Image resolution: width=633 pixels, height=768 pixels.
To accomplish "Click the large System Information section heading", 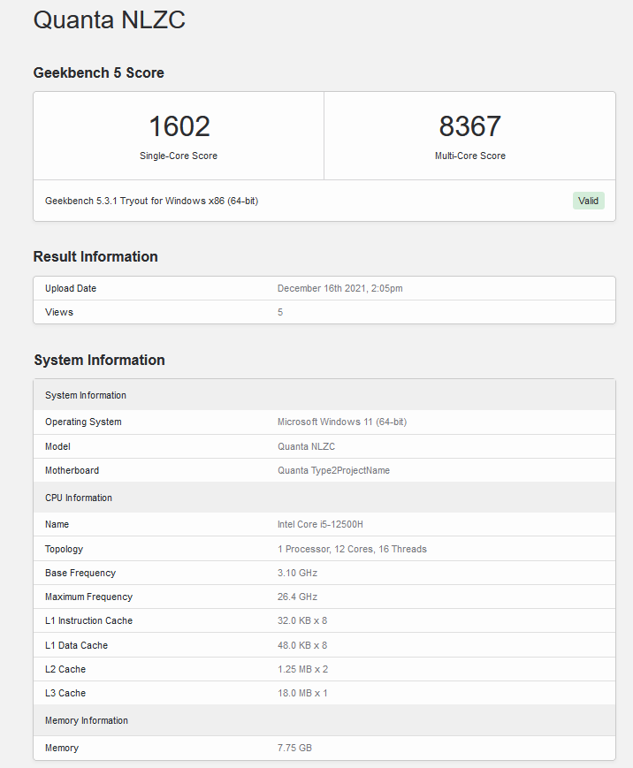I will coord(99,360).
